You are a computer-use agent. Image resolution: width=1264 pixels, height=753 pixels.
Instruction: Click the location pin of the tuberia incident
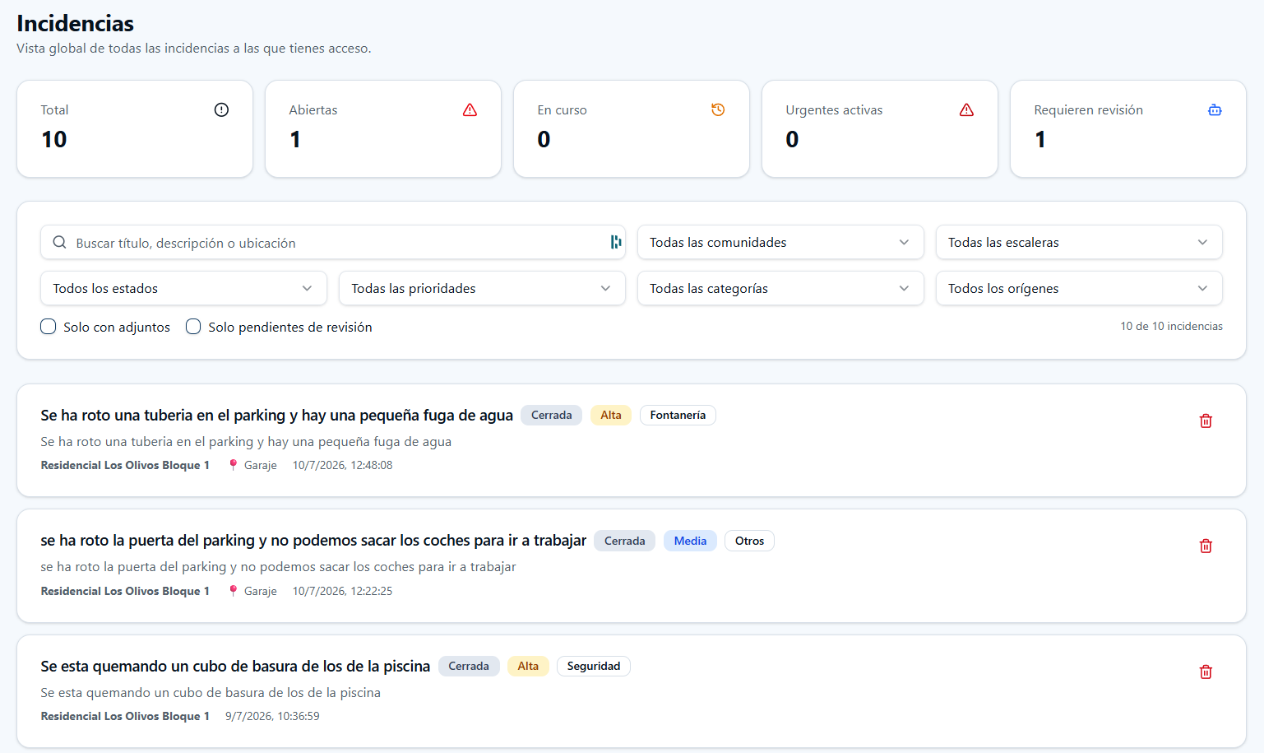(x=233, y=465)
